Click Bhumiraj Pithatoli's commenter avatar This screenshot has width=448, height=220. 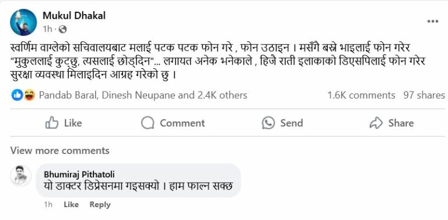point(20,176)
